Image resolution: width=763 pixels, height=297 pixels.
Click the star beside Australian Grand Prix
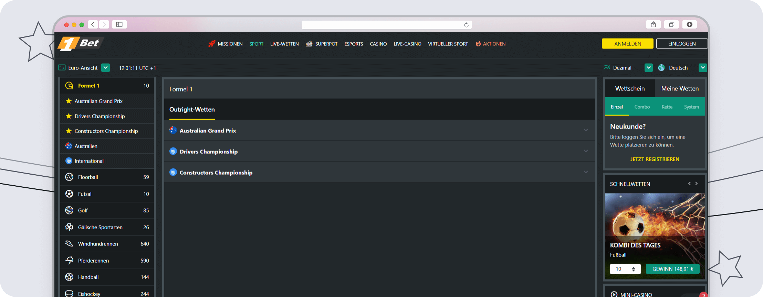coord(69,101)
